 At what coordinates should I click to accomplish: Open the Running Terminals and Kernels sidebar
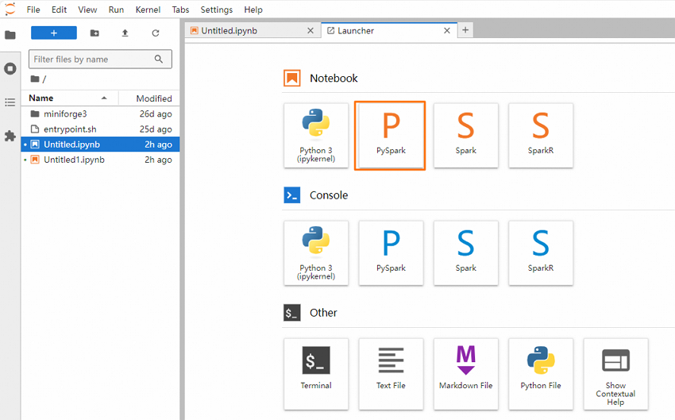click(10, 68)
